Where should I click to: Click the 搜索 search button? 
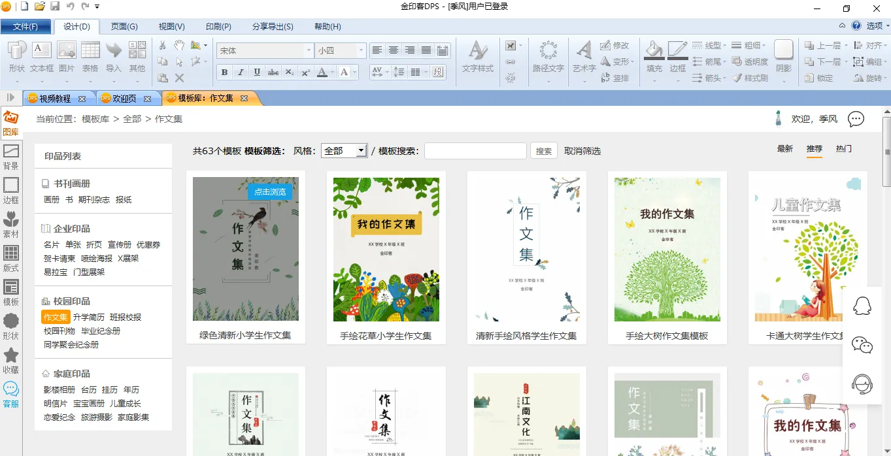click(x=544, y=151)
